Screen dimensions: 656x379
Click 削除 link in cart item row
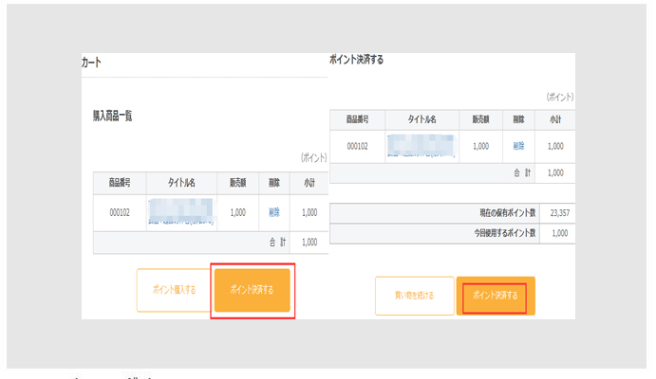[275, 213]
